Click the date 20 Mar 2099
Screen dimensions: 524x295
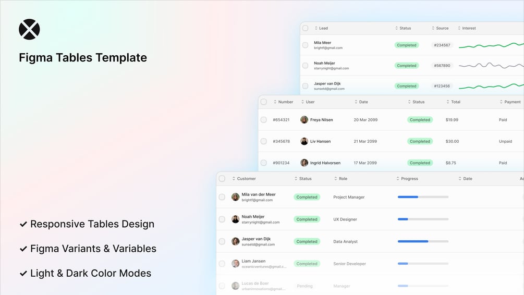pos(365,119)
